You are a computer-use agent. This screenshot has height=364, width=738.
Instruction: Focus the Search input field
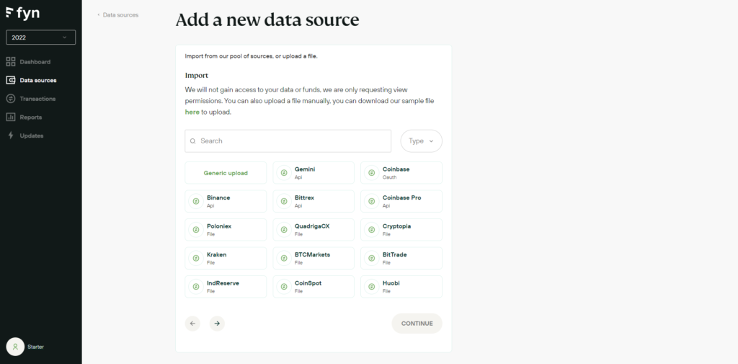[288, 141]
